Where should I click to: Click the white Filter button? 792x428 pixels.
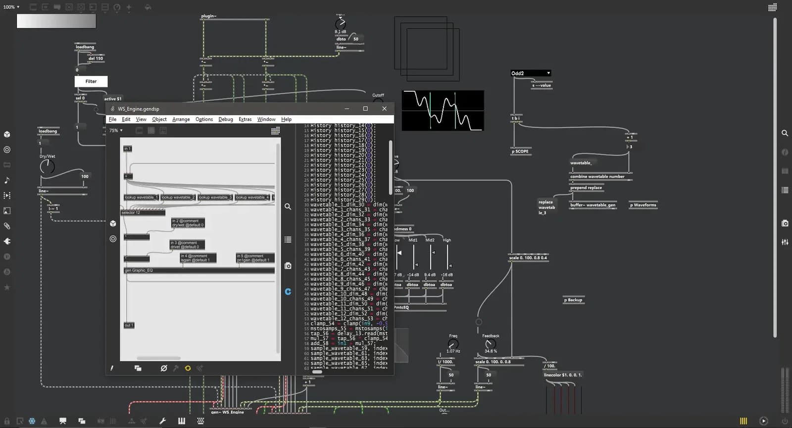point(91,81)
